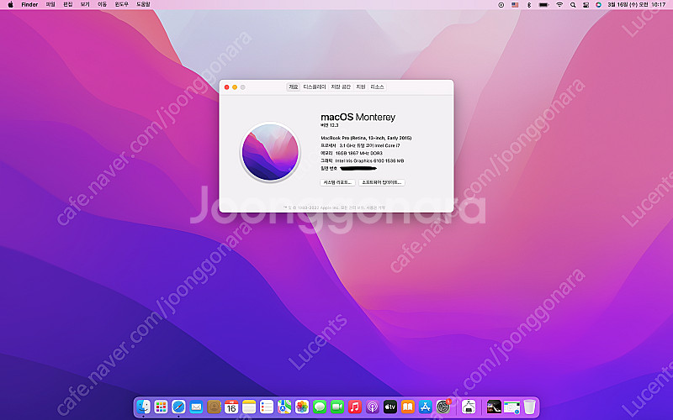Open Control Center in menu bar
Image resolution: width=673 pixels, height=420 pixels.
[x=586, y=5]
